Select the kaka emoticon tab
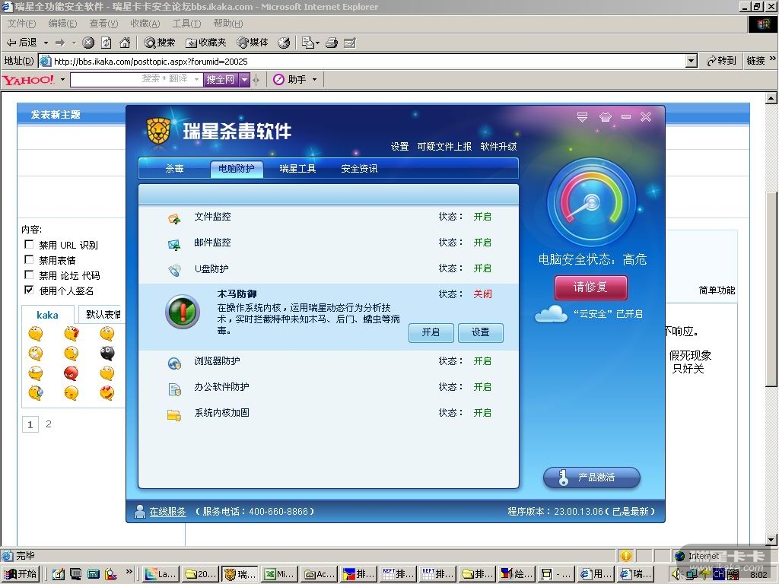This screenshot has width=779, height=584. pos(48,315)
